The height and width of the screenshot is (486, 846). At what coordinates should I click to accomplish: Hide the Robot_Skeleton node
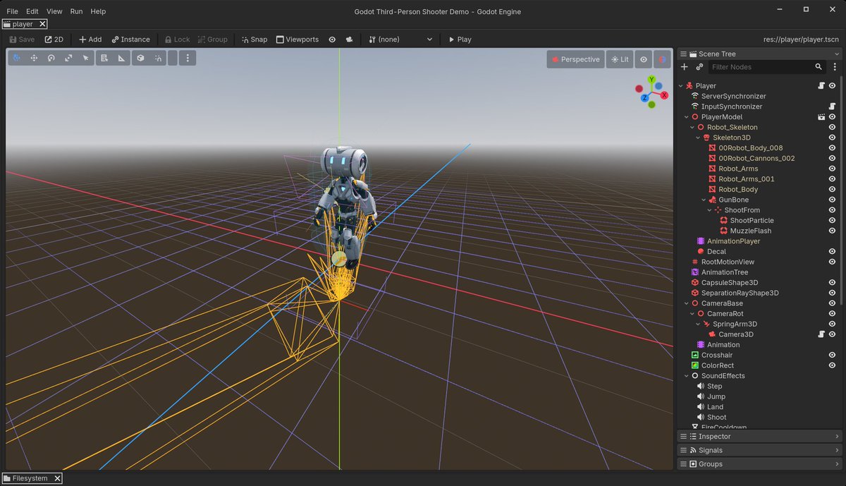832,127
